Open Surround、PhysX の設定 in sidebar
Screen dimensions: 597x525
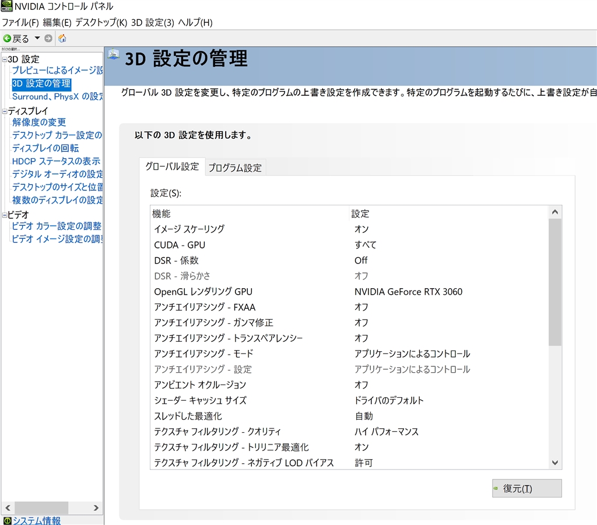pos(57,97)
